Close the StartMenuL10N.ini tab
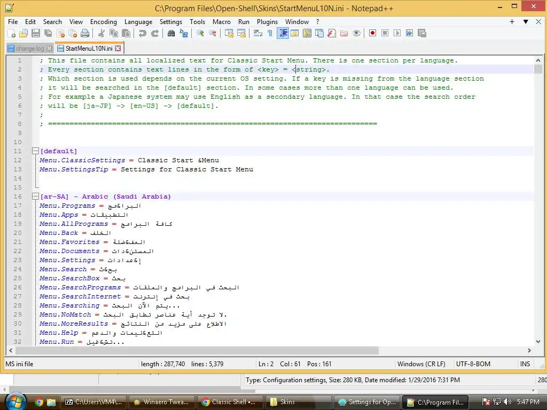 (x=118, y=48)
